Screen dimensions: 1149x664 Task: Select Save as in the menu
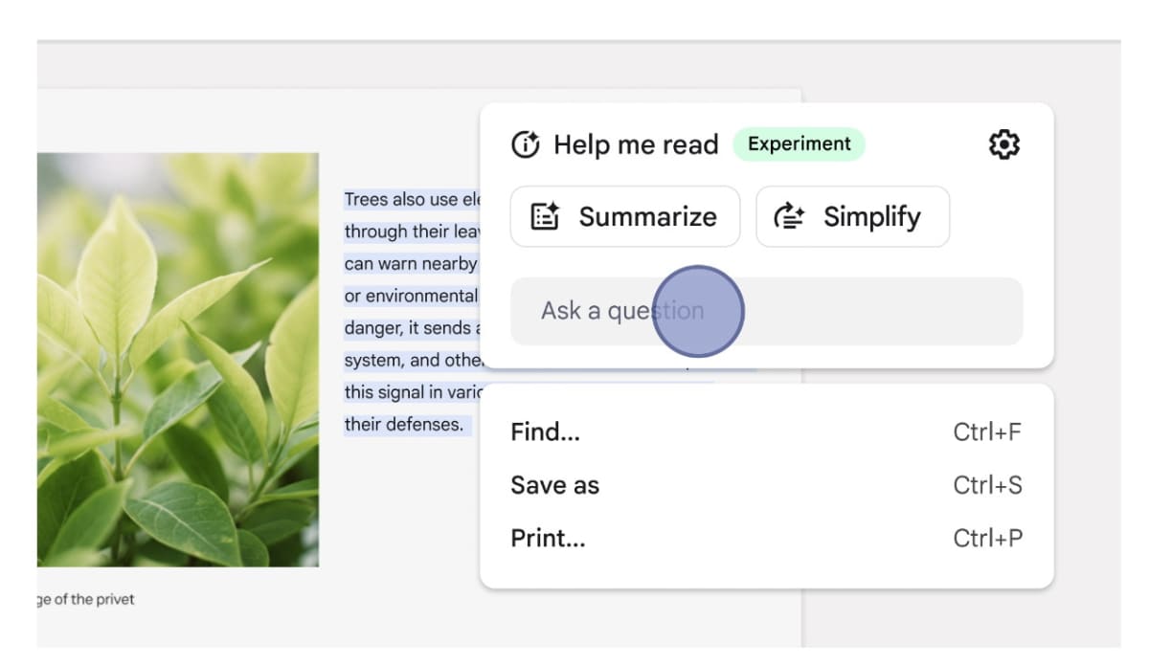coord(555,485)
